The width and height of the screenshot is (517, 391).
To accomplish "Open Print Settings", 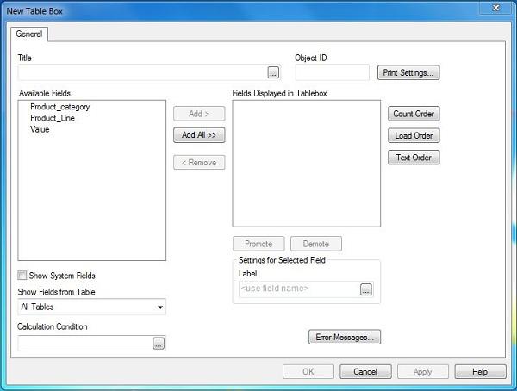I will click(x=408, y=72).
